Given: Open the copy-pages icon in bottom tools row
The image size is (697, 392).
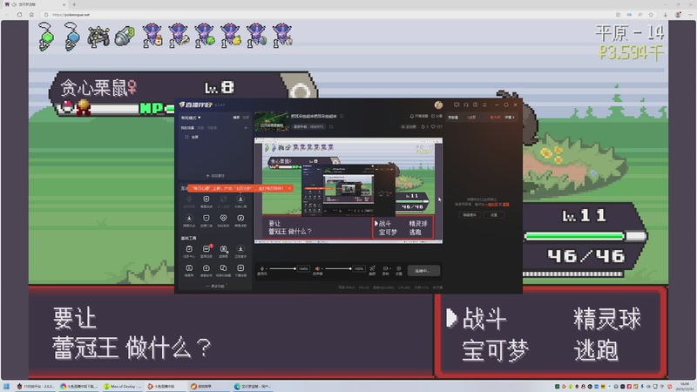Looking at the screenshot, I should [x=224, y=270].
